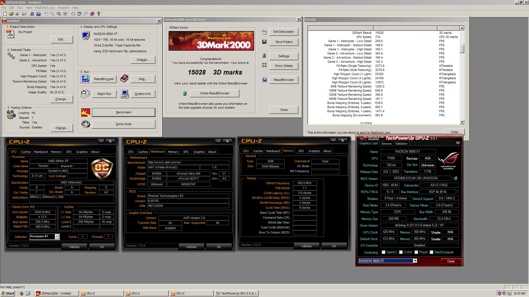529x297 pixels.
Task: Click Validate in the first CPU-Z window
Action: tap(74, 247)
